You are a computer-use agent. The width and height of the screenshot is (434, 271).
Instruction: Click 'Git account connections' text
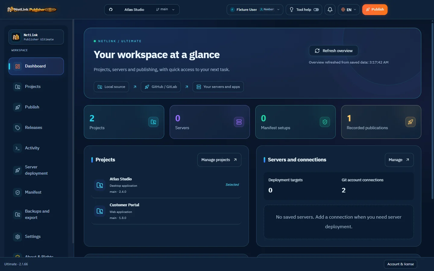[x=363, y=180]
